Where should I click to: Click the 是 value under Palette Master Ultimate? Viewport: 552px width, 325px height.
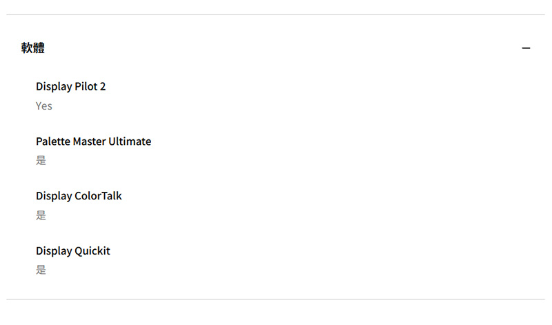41,160
